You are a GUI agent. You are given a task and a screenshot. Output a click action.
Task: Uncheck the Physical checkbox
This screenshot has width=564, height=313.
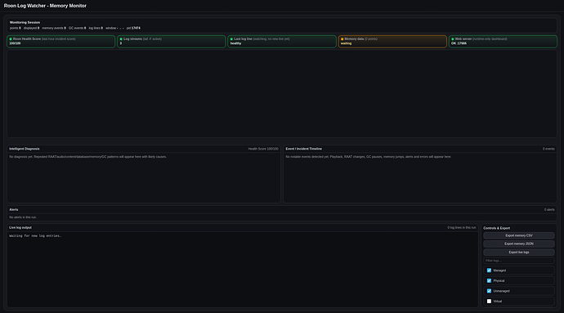[489, 280]
